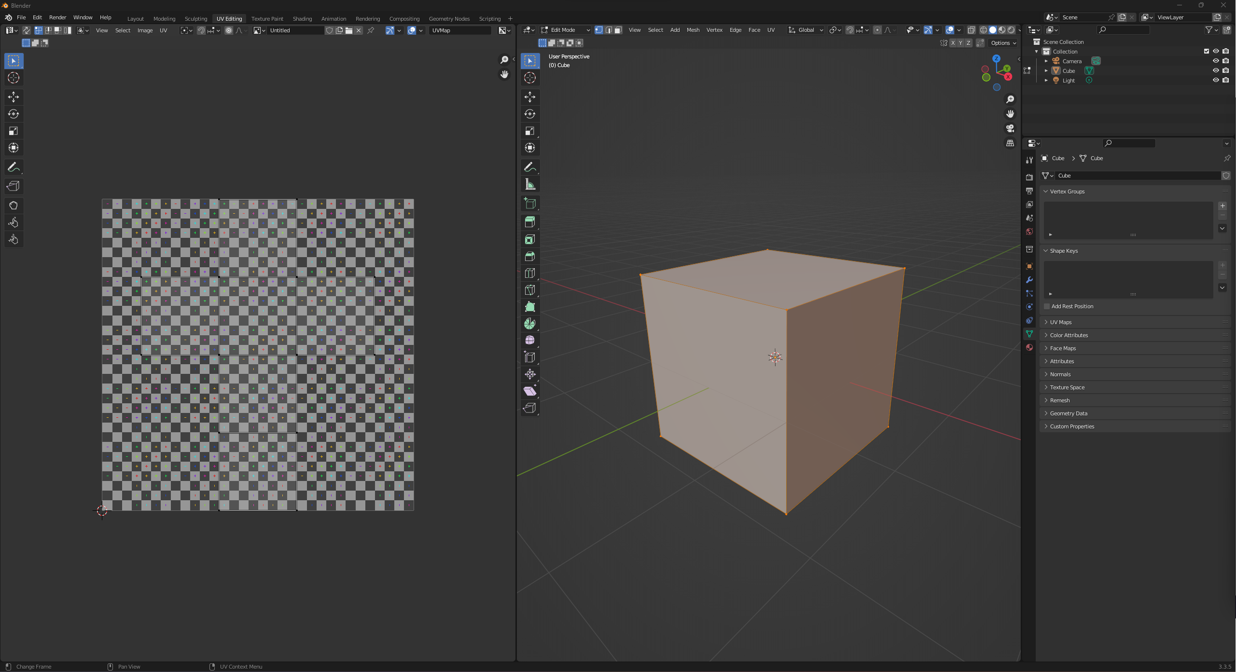Screen dimensions: 1236x672
Task: Switch to the Shading workspace tab
Action: (x=302, y=19)
